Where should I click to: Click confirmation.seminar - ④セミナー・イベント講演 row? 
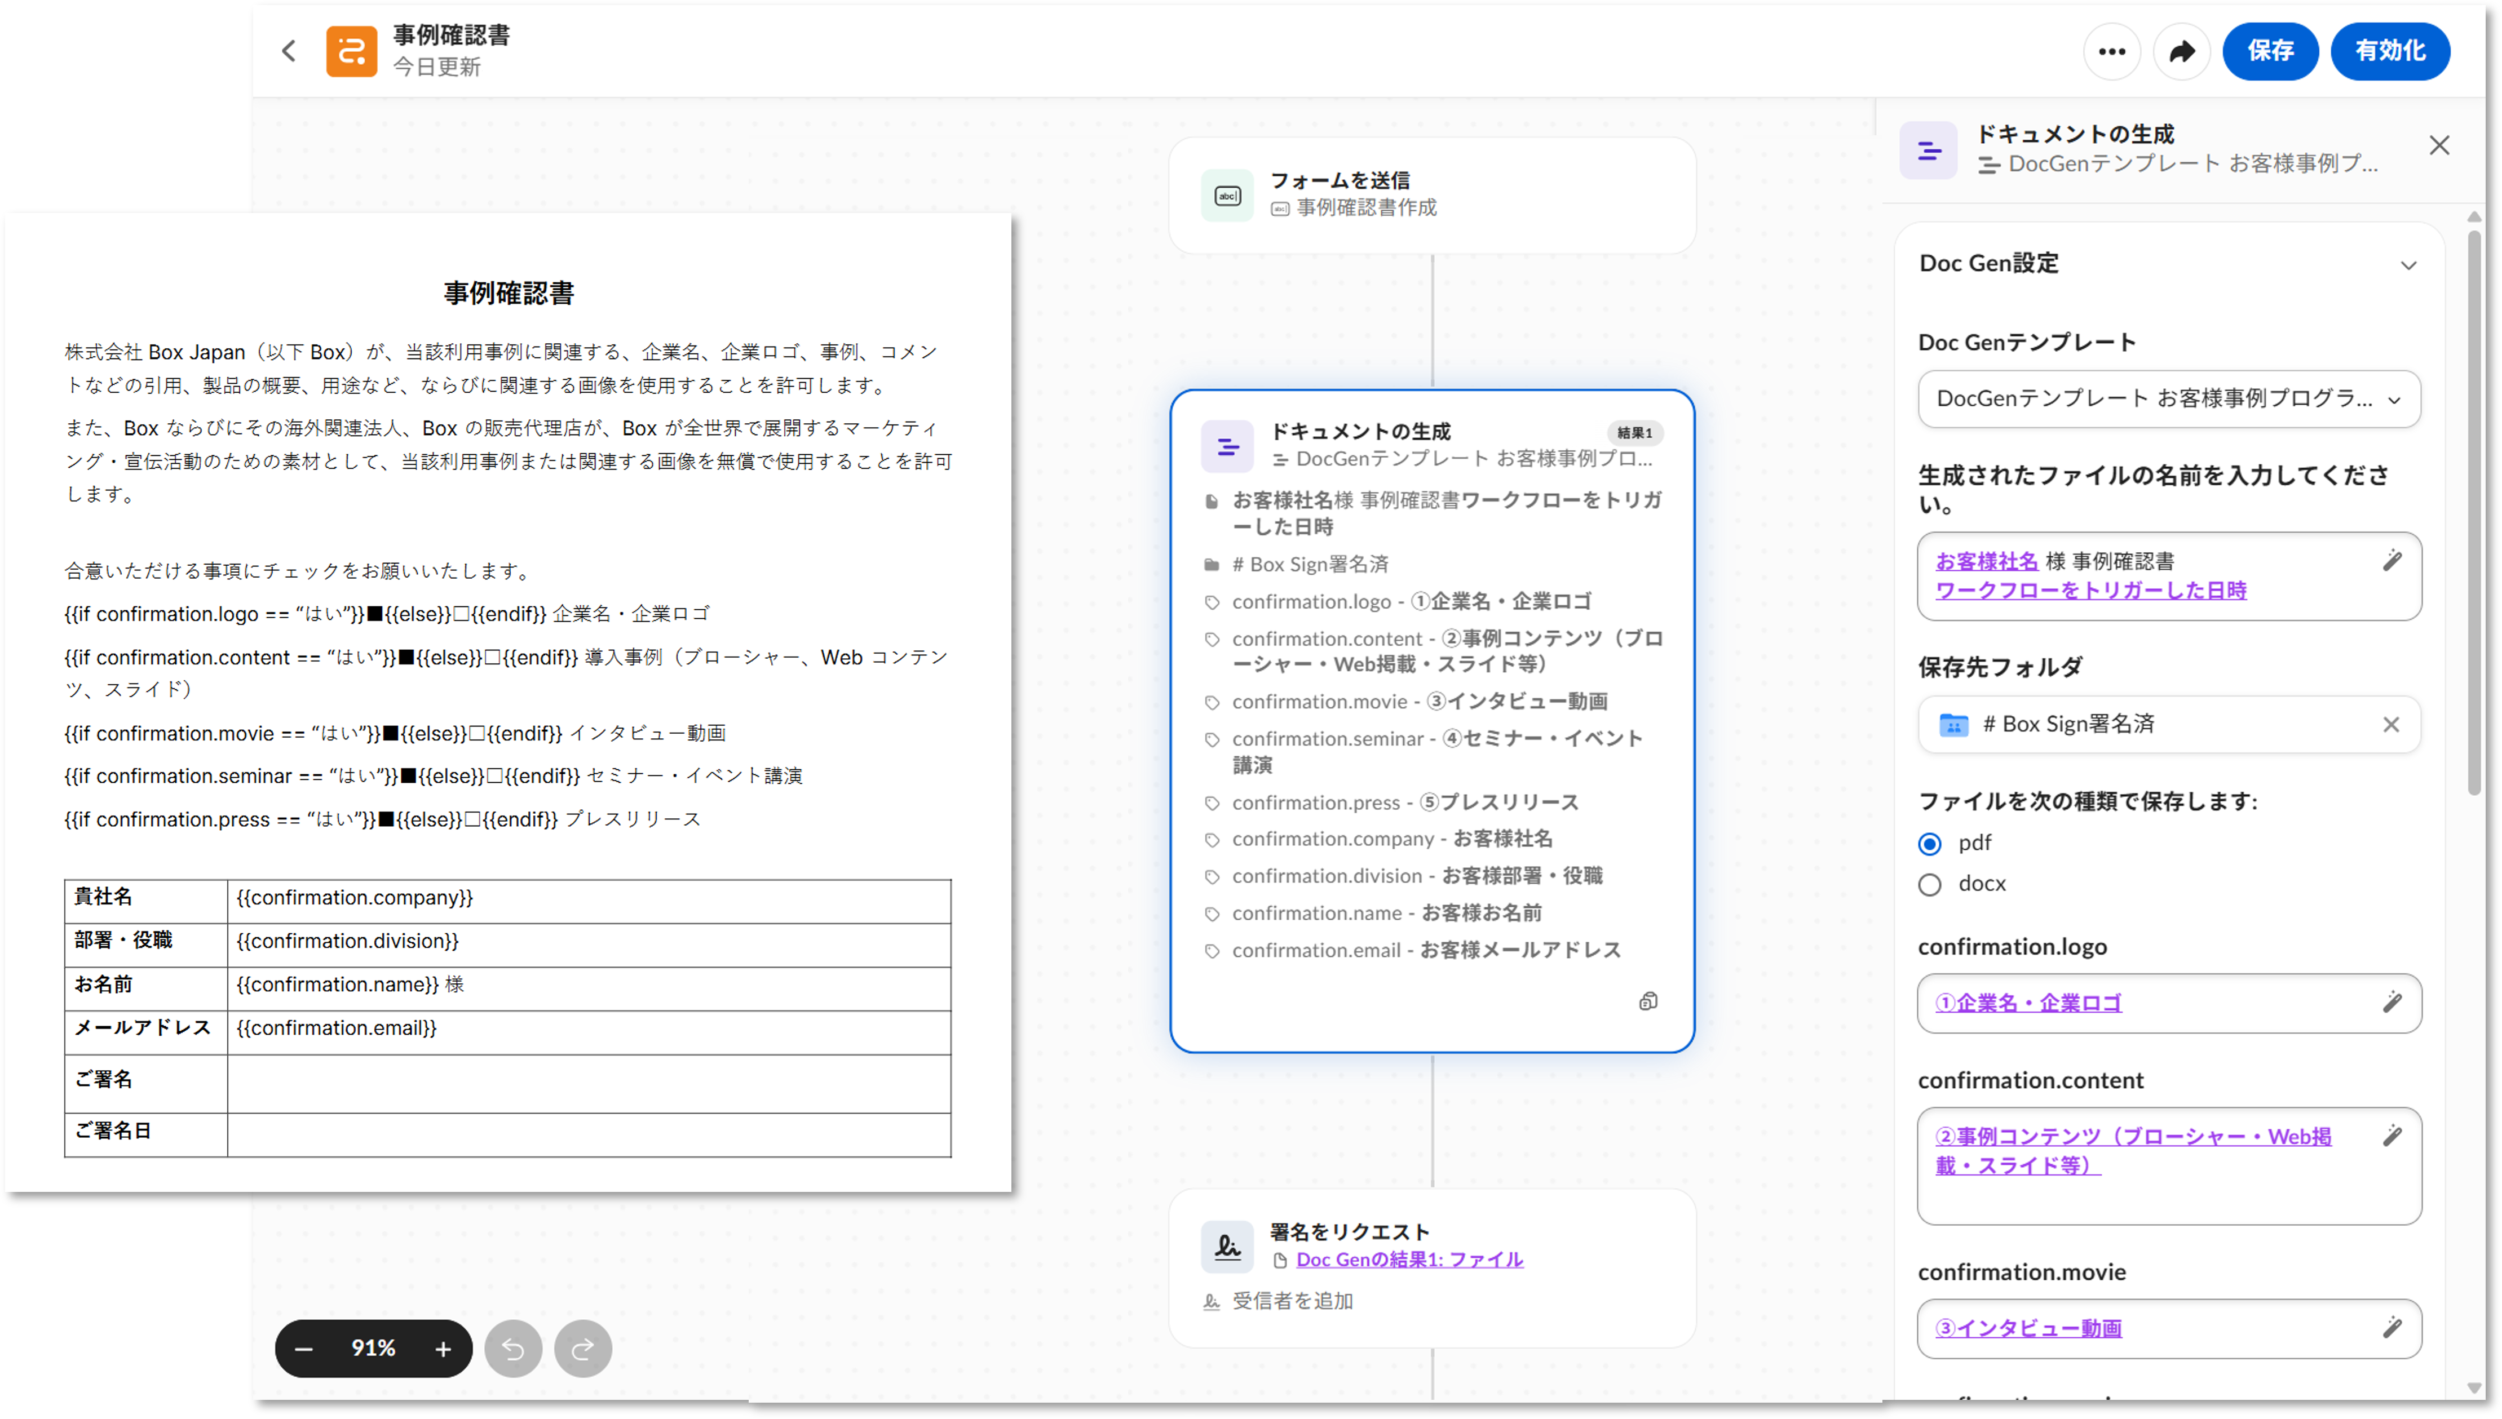pos(1436,751)
